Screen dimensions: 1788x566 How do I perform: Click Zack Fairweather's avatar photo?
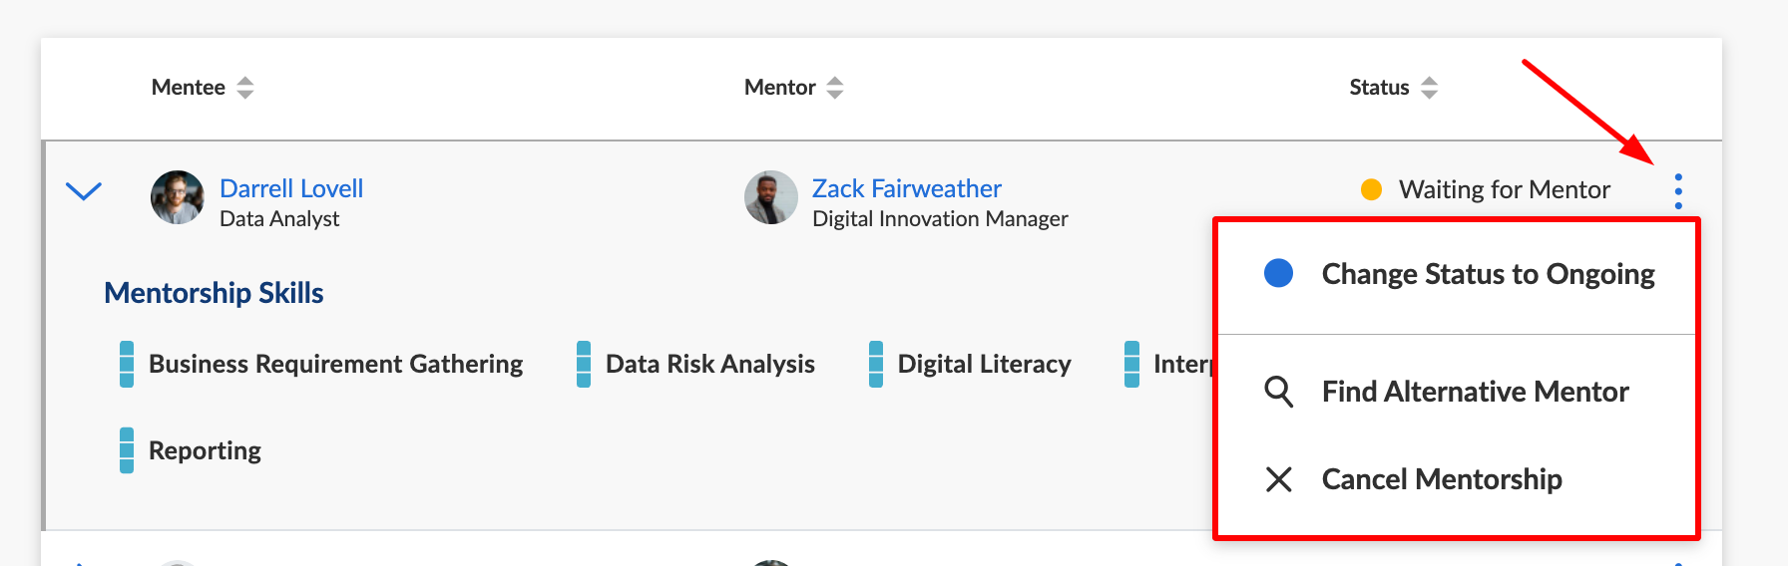pos(771,197)
